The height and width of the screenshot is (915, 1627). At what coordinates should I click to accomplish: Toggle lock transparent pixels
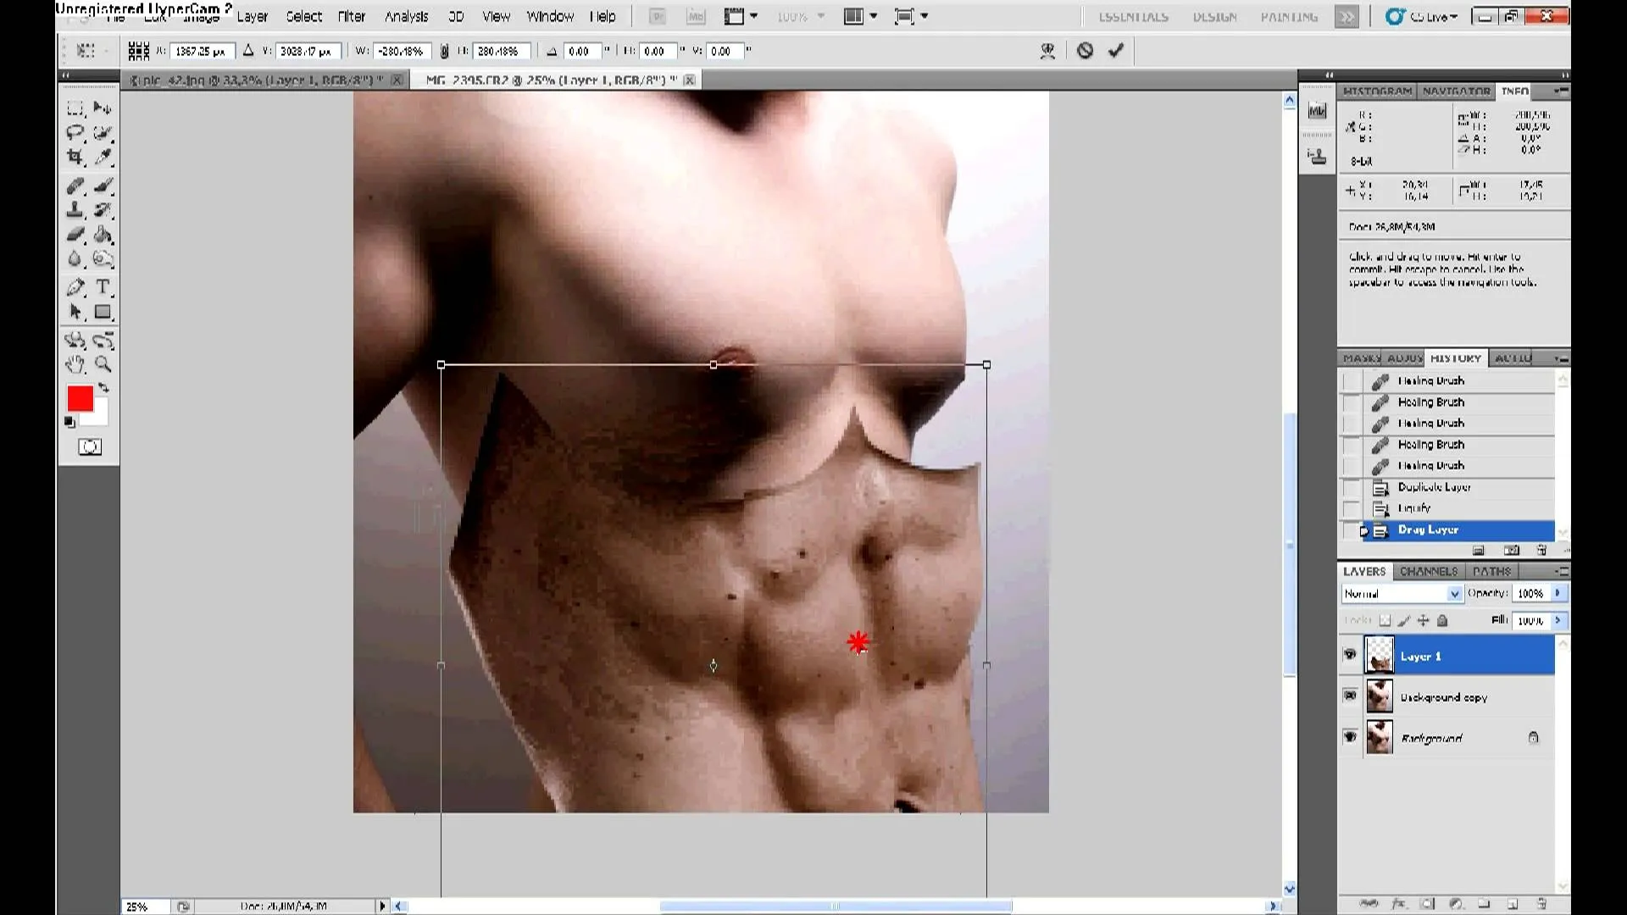pos(1385,620)
